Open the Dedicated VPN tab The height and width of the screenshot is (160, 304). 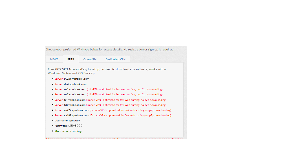(116, 59)
